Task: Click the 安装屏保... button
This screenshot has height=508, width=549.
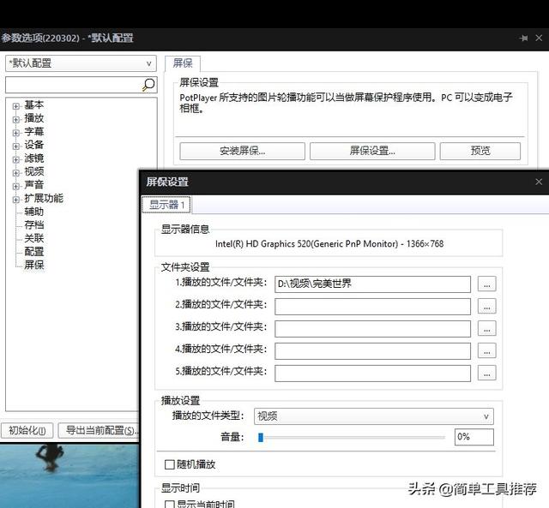Action: pos(242,151)
